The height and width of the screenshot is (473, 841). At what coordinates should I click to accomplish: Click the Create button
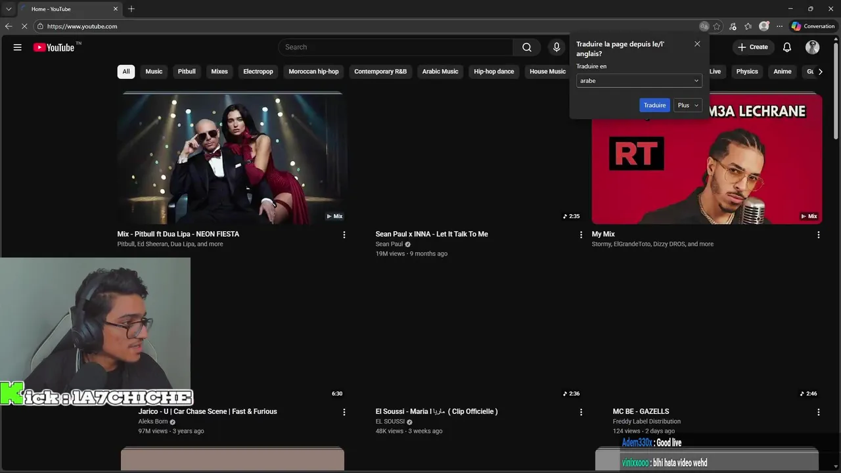(x=752, y=47)
